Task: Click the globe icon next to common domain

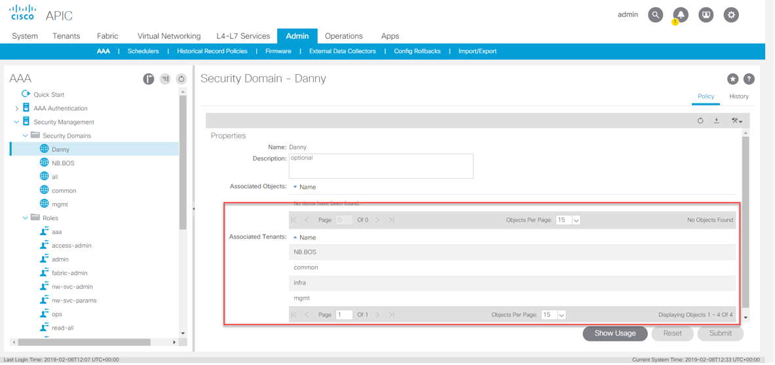Action: [x=44, y=190]
